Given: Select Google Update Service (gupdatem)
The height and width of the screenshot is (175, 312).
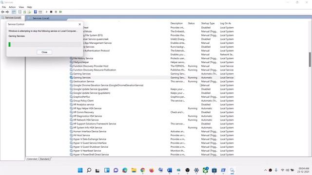Looking at the screenshot, I should pos(152,93).
